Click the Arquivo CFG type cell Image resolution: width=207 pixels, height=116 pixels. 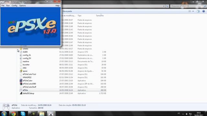[83, 52]
